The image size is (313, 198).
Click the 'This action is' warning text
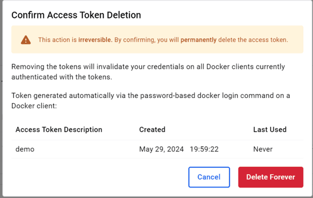point(57,40)
